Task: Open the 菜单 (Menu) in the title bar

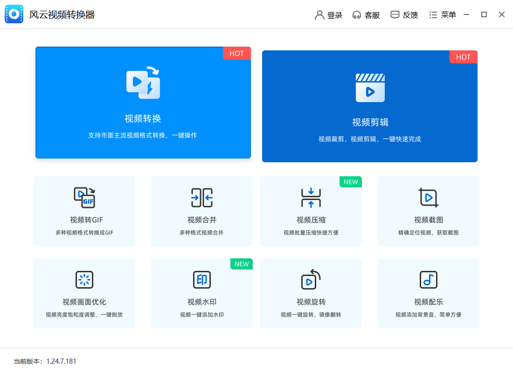Action: [442, 14]
